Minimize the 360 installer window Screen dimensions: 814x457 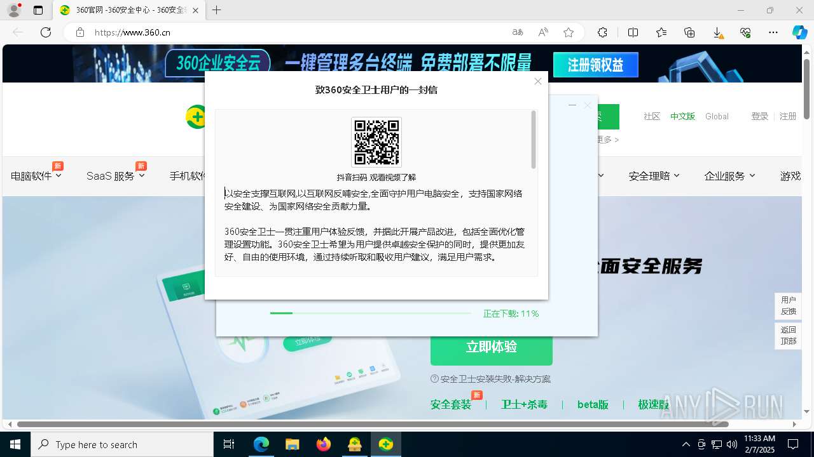(572, 105)
